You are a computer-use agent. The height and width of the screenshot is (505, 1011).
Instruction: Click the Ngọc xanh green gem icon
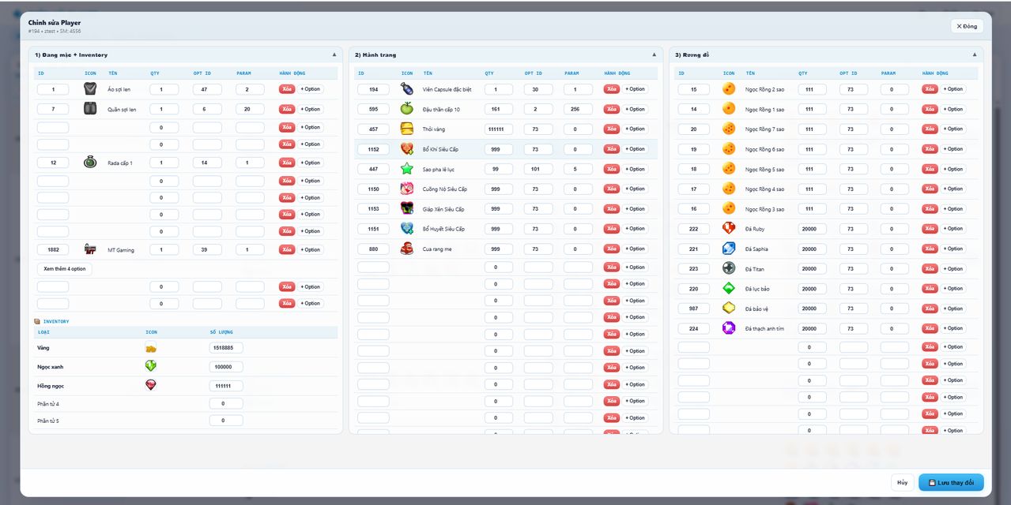[x=151, y=366]
